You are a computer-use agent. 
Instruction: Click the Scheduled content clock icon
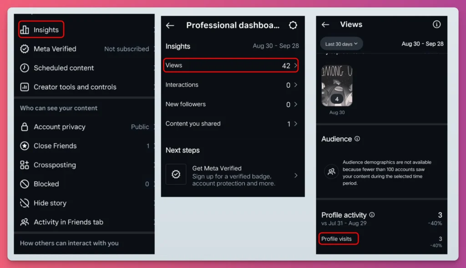coord(25,68)
